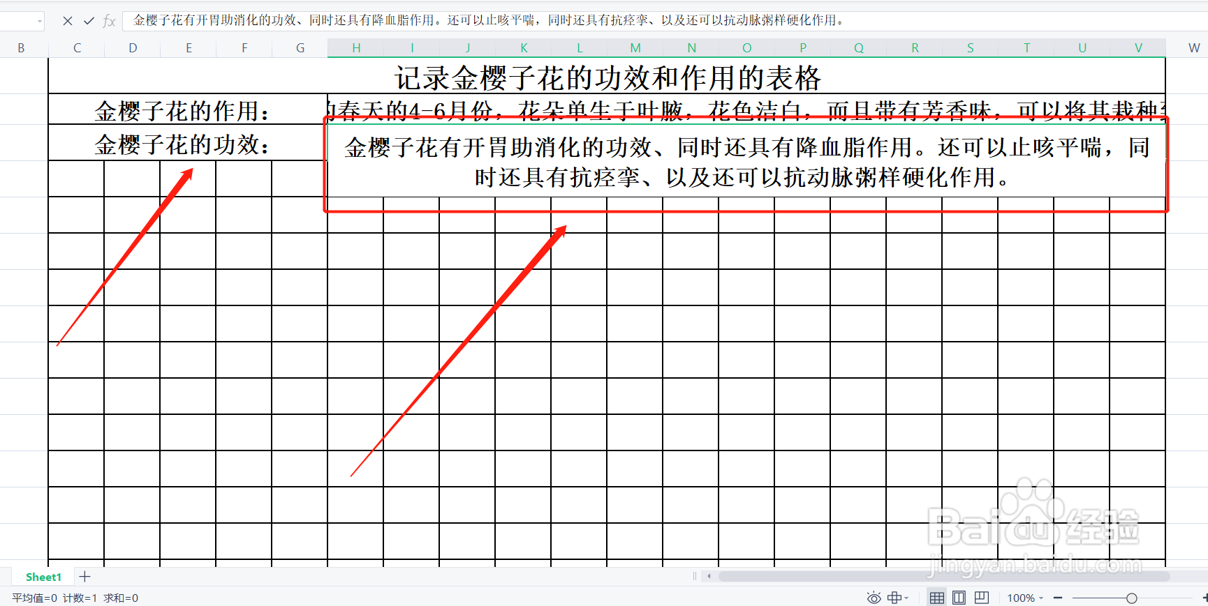Select column S header

pos(971,48)
